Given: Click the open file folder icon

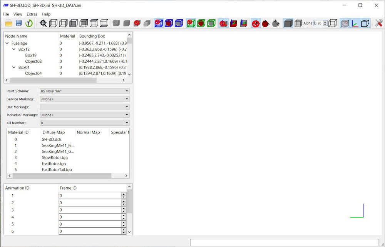Looking at the screenshot, I should click(x=8, y=23).
